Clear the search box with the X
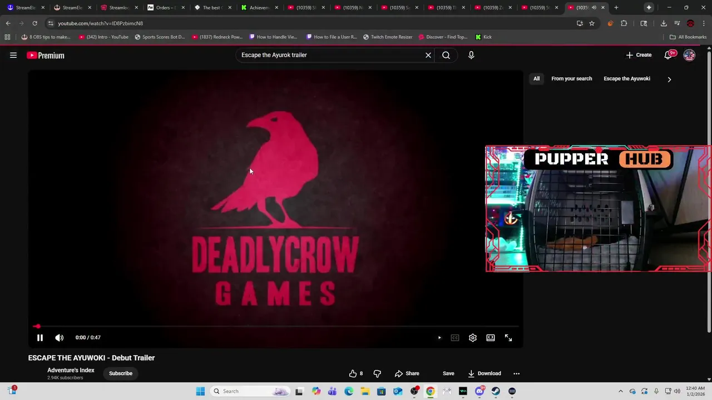 (x=428, y=55)
